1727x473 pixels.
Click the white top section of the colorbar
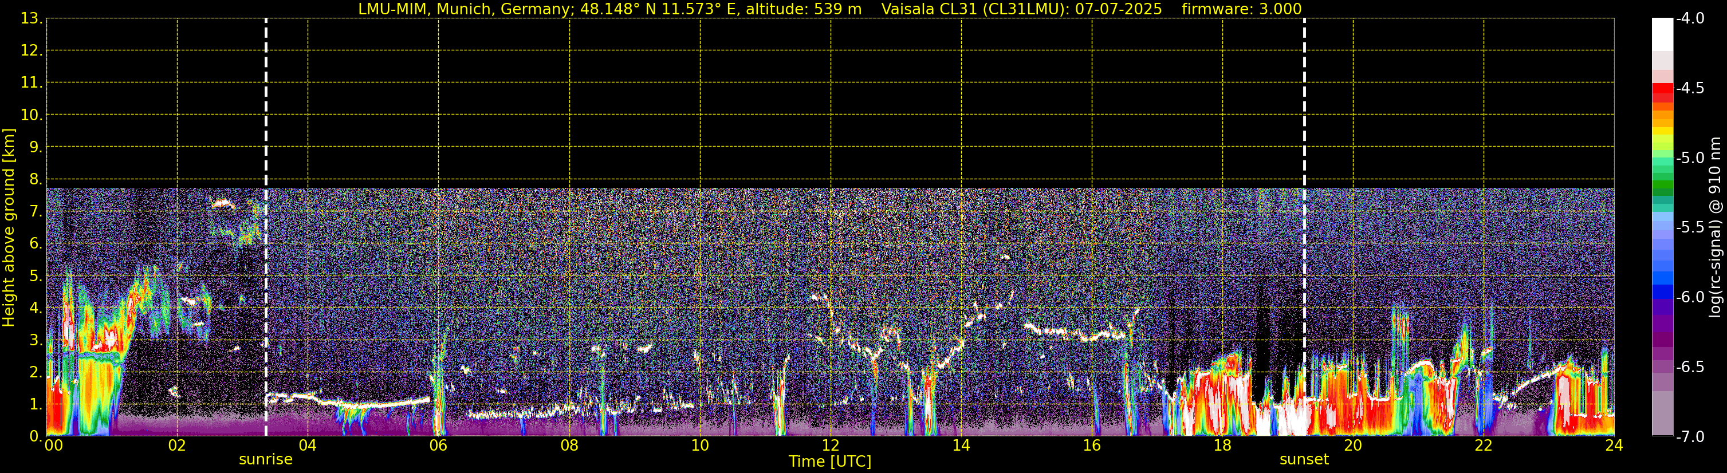(1662, 33)
